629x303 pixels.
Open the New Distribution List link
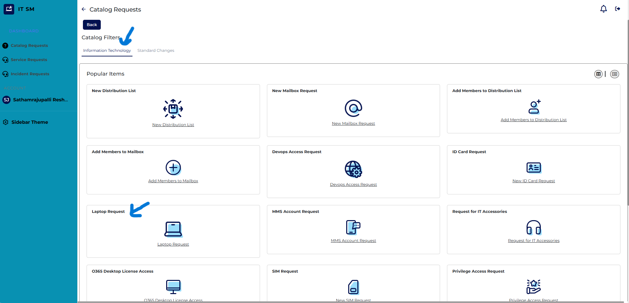coord(173,125)
